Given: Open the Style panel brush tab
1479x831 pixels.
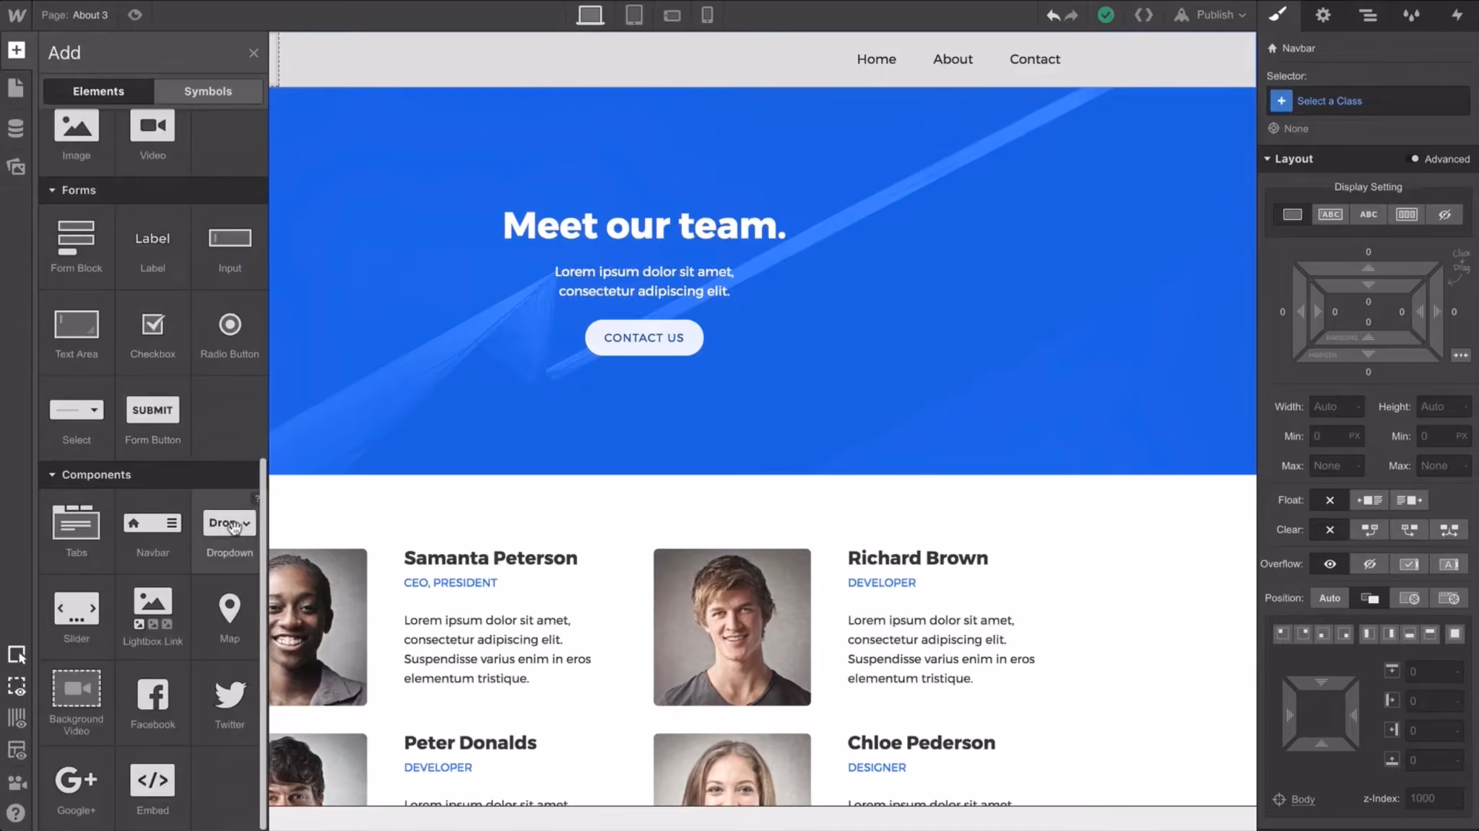Looking at the screenshot, I should [x=1278, y=14].
